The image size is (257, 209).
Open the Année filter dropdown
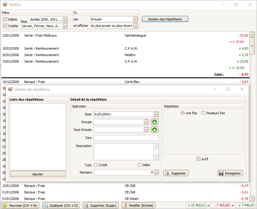[65, 19]
